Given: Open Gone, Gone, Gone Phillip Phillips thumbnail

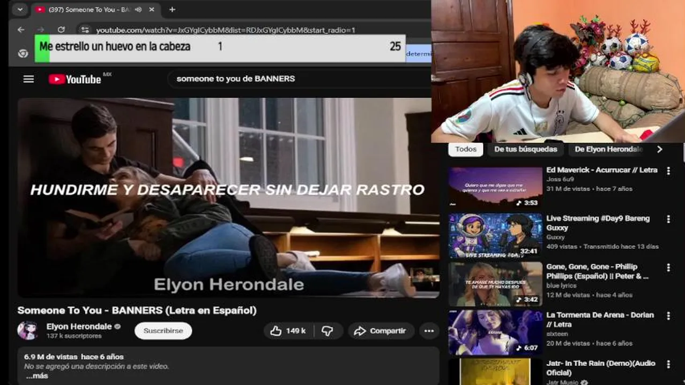Looking at the screenshot, I should coord(495,284).
